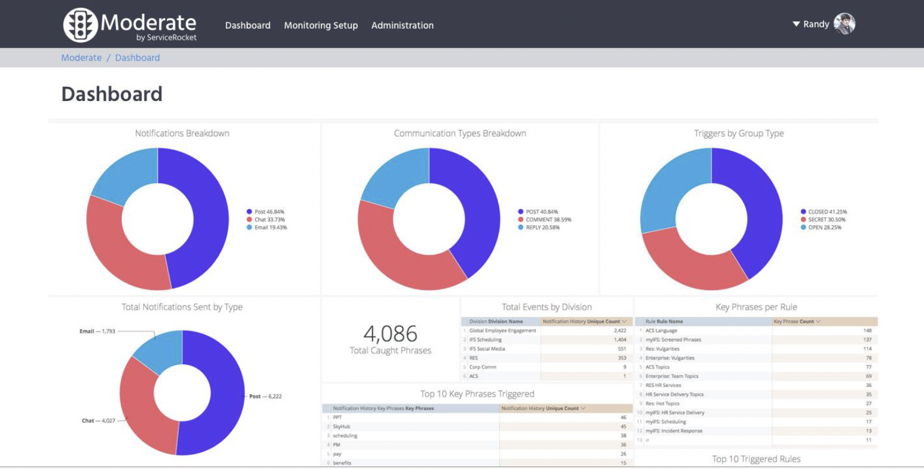
Task: Toggle Email legend dot in Notifications Breakdown
Action: [x=250, y=227]
